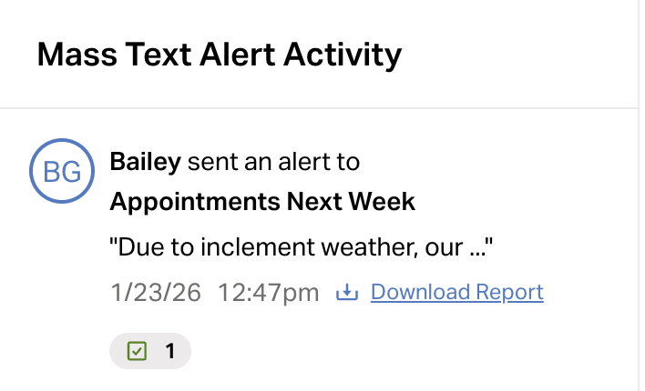Click the sender name Bailey
Screen dimensions: 645x391
tap(146, 162)
